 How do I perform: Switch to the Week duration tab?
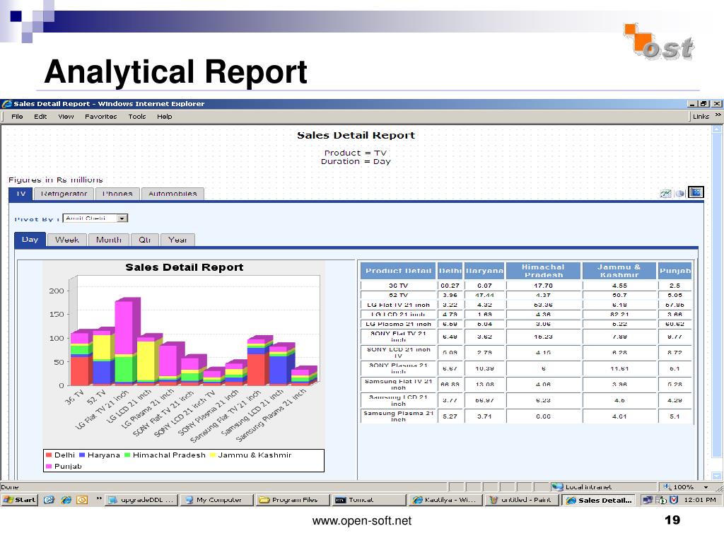[x=67, y=240]
